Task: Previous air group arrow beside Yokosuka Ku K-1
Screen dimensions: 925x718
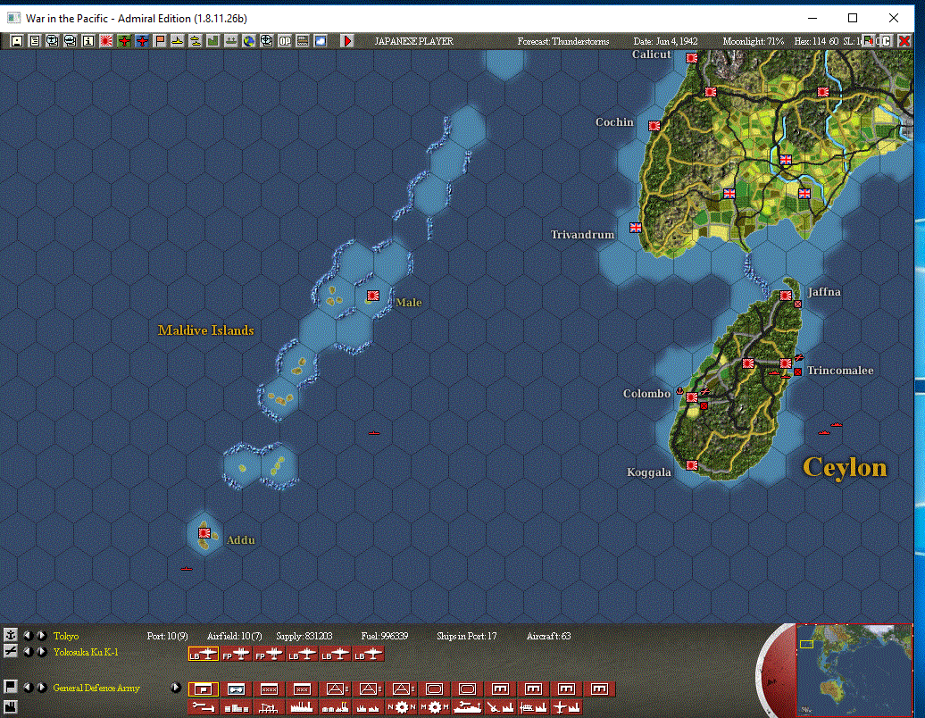Action: click(27, 652)
